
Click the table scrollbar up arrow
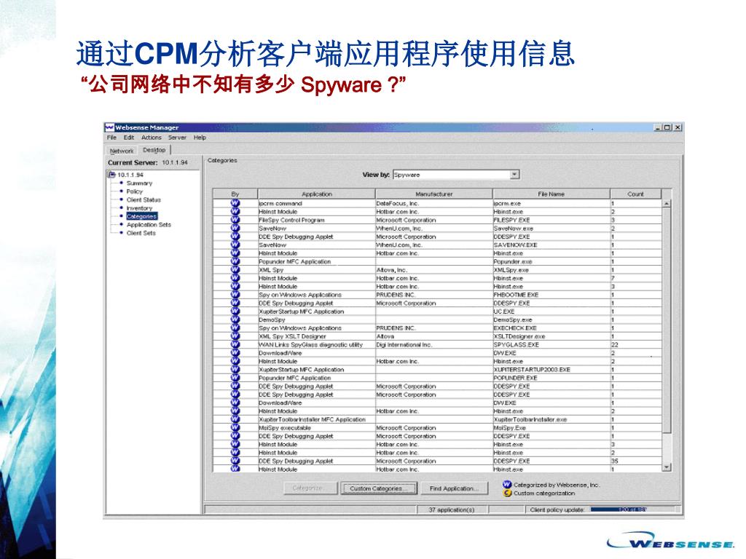(667, 204)
